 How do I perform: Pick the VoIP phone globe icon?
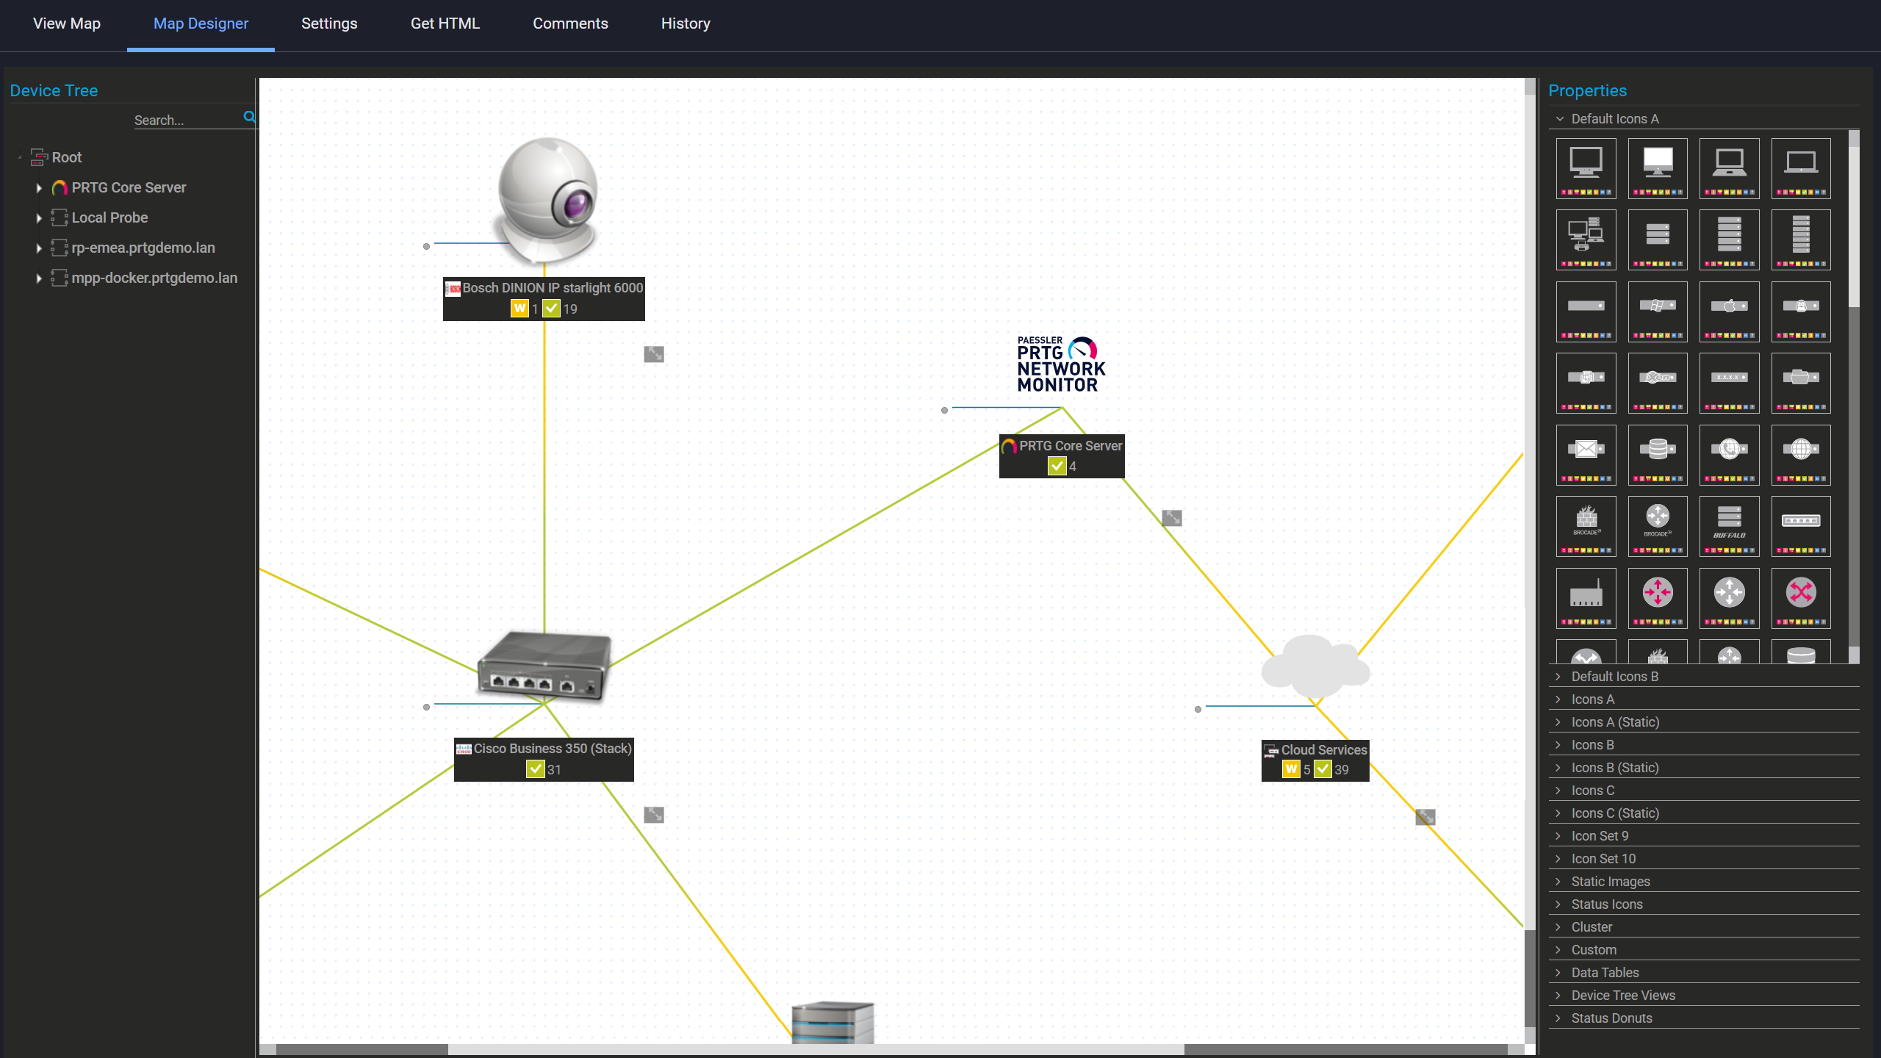point(1730,455)
